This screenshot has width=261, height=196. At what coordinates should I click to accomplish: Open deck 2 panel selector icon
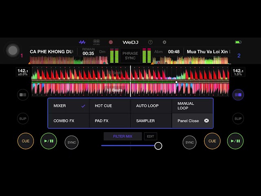238,95
